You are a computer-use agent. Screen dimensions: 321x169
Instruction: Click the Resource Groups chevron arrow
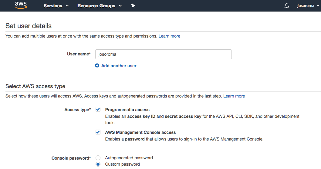click(x=120, y=6)
